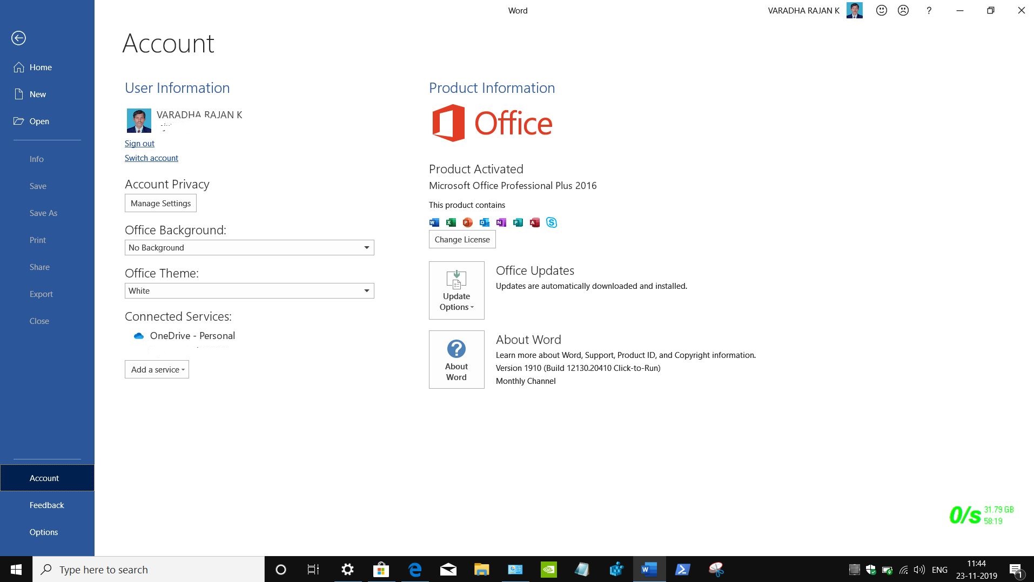Click the Sign out link
1034x582 pixels.
click(x=139, y=144)
